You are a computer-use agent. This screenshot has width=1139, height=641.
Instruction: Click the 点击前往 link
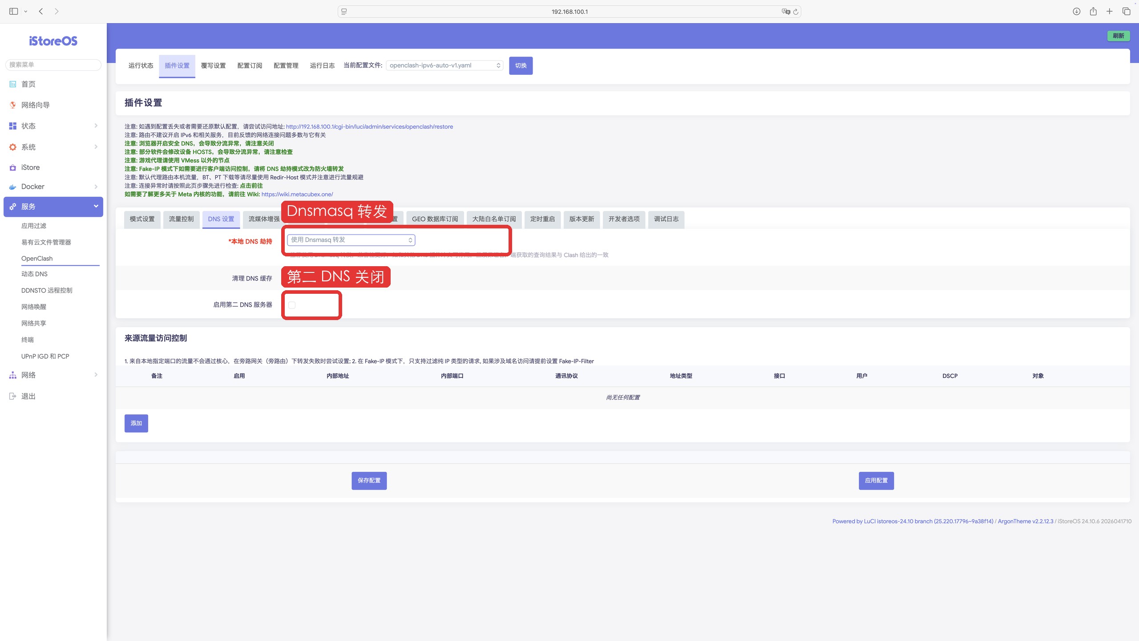[251, 186]
